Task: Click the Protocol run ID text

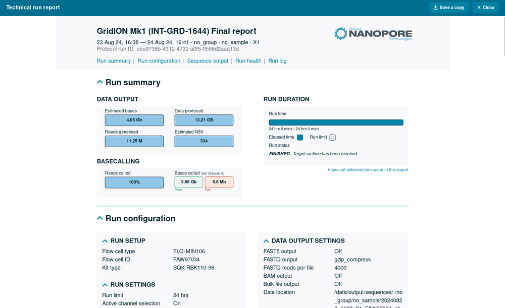Action: [x=168, y=49]
